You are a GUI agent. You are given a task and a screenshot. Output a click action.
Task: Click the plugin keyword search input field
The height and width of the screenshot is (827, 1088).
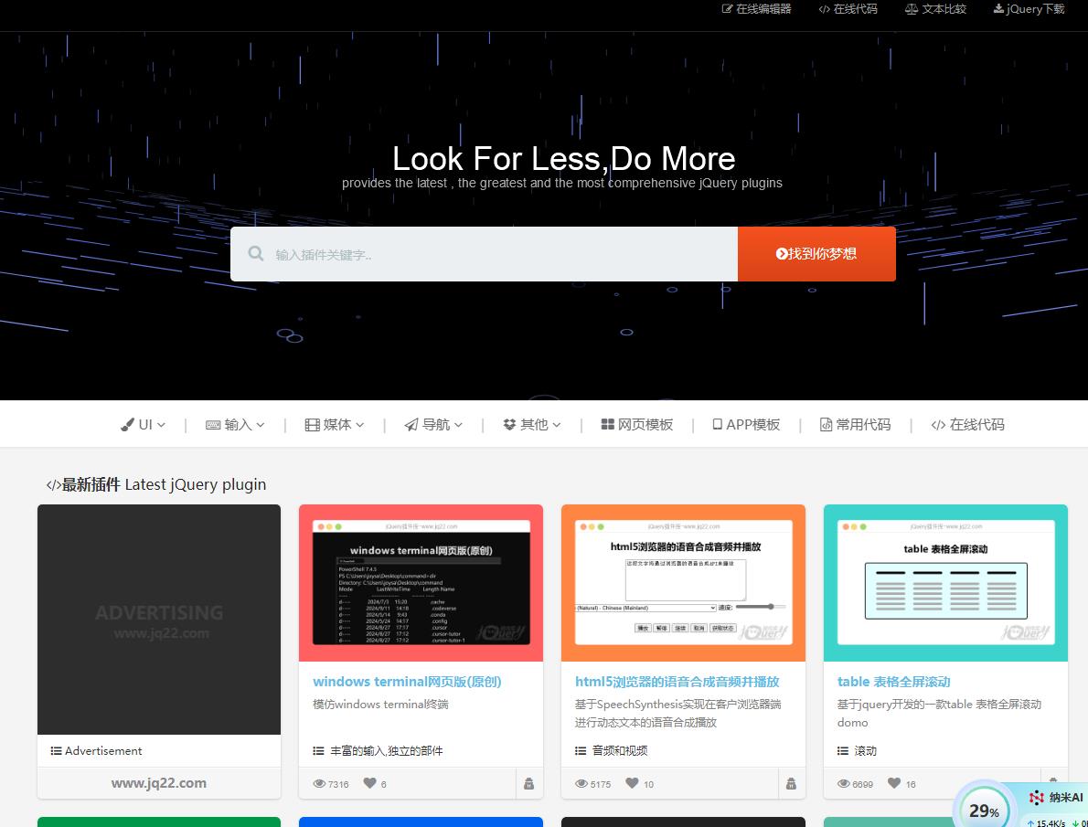click(503, 254)
